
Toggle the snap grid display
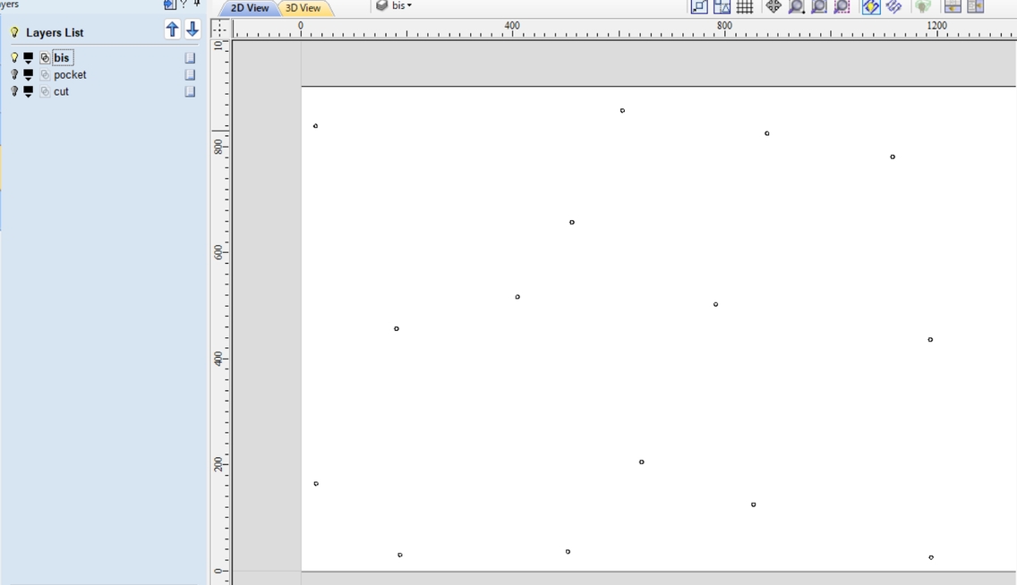[x=745, y=6]
